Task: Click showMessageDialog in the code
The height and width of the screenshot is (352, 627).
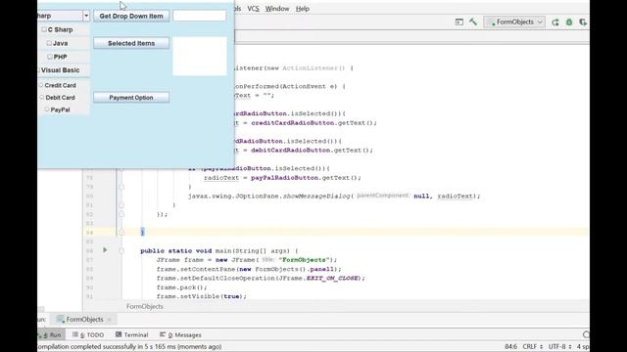Action: pos(316,196)
